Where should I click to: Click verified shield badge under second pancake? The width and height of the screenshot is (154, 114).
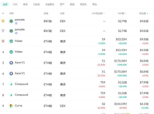pos(16,33)
